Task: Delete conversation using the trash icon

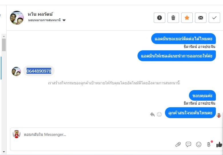Action: coord(173,18)
